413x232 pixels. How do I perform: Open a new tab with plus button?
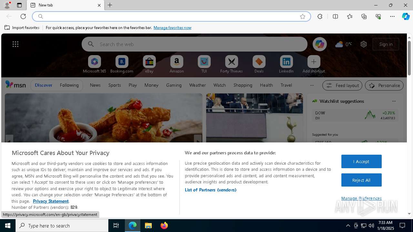click(110, 5)
